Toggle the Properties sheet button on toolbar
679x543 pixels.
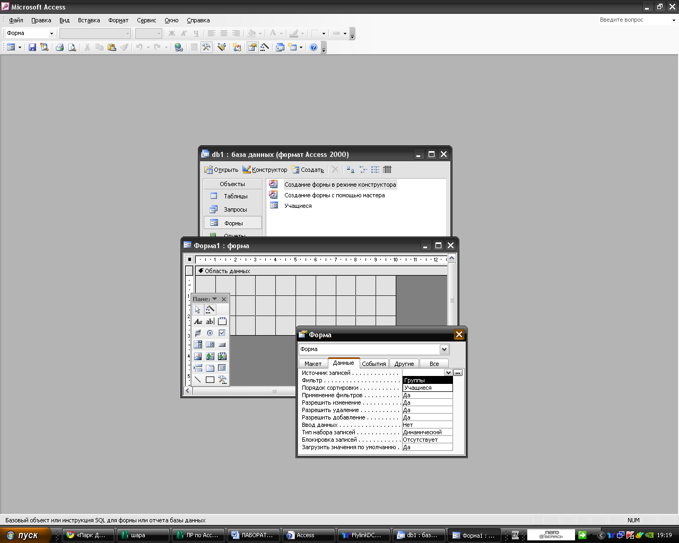[x=253, y=47]
